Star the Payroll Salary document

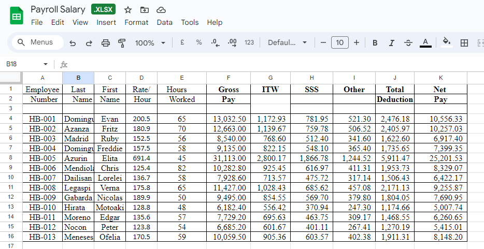(128, 10)
